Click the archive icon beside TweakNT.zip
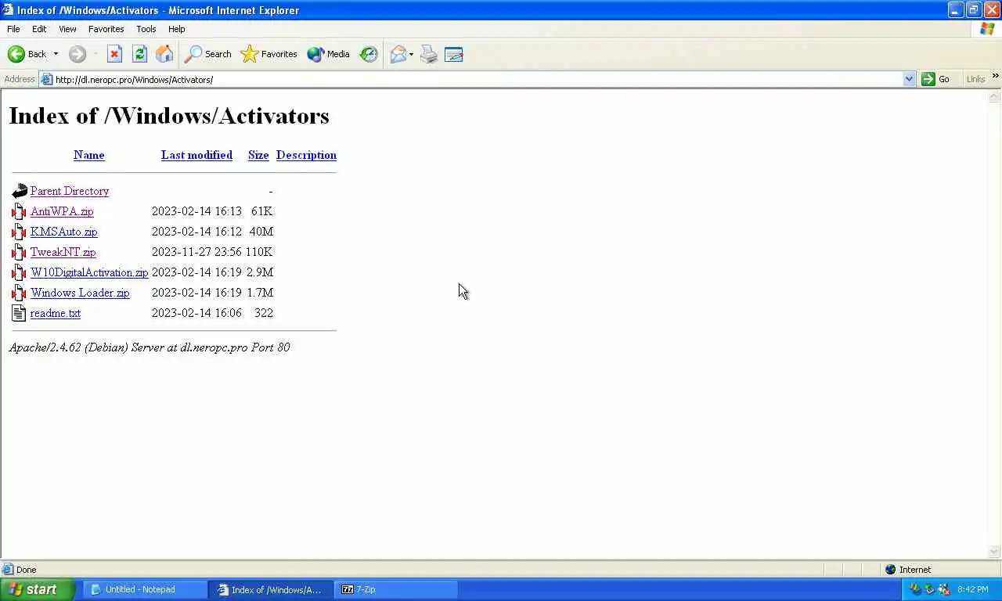 [x=20, y=252]
